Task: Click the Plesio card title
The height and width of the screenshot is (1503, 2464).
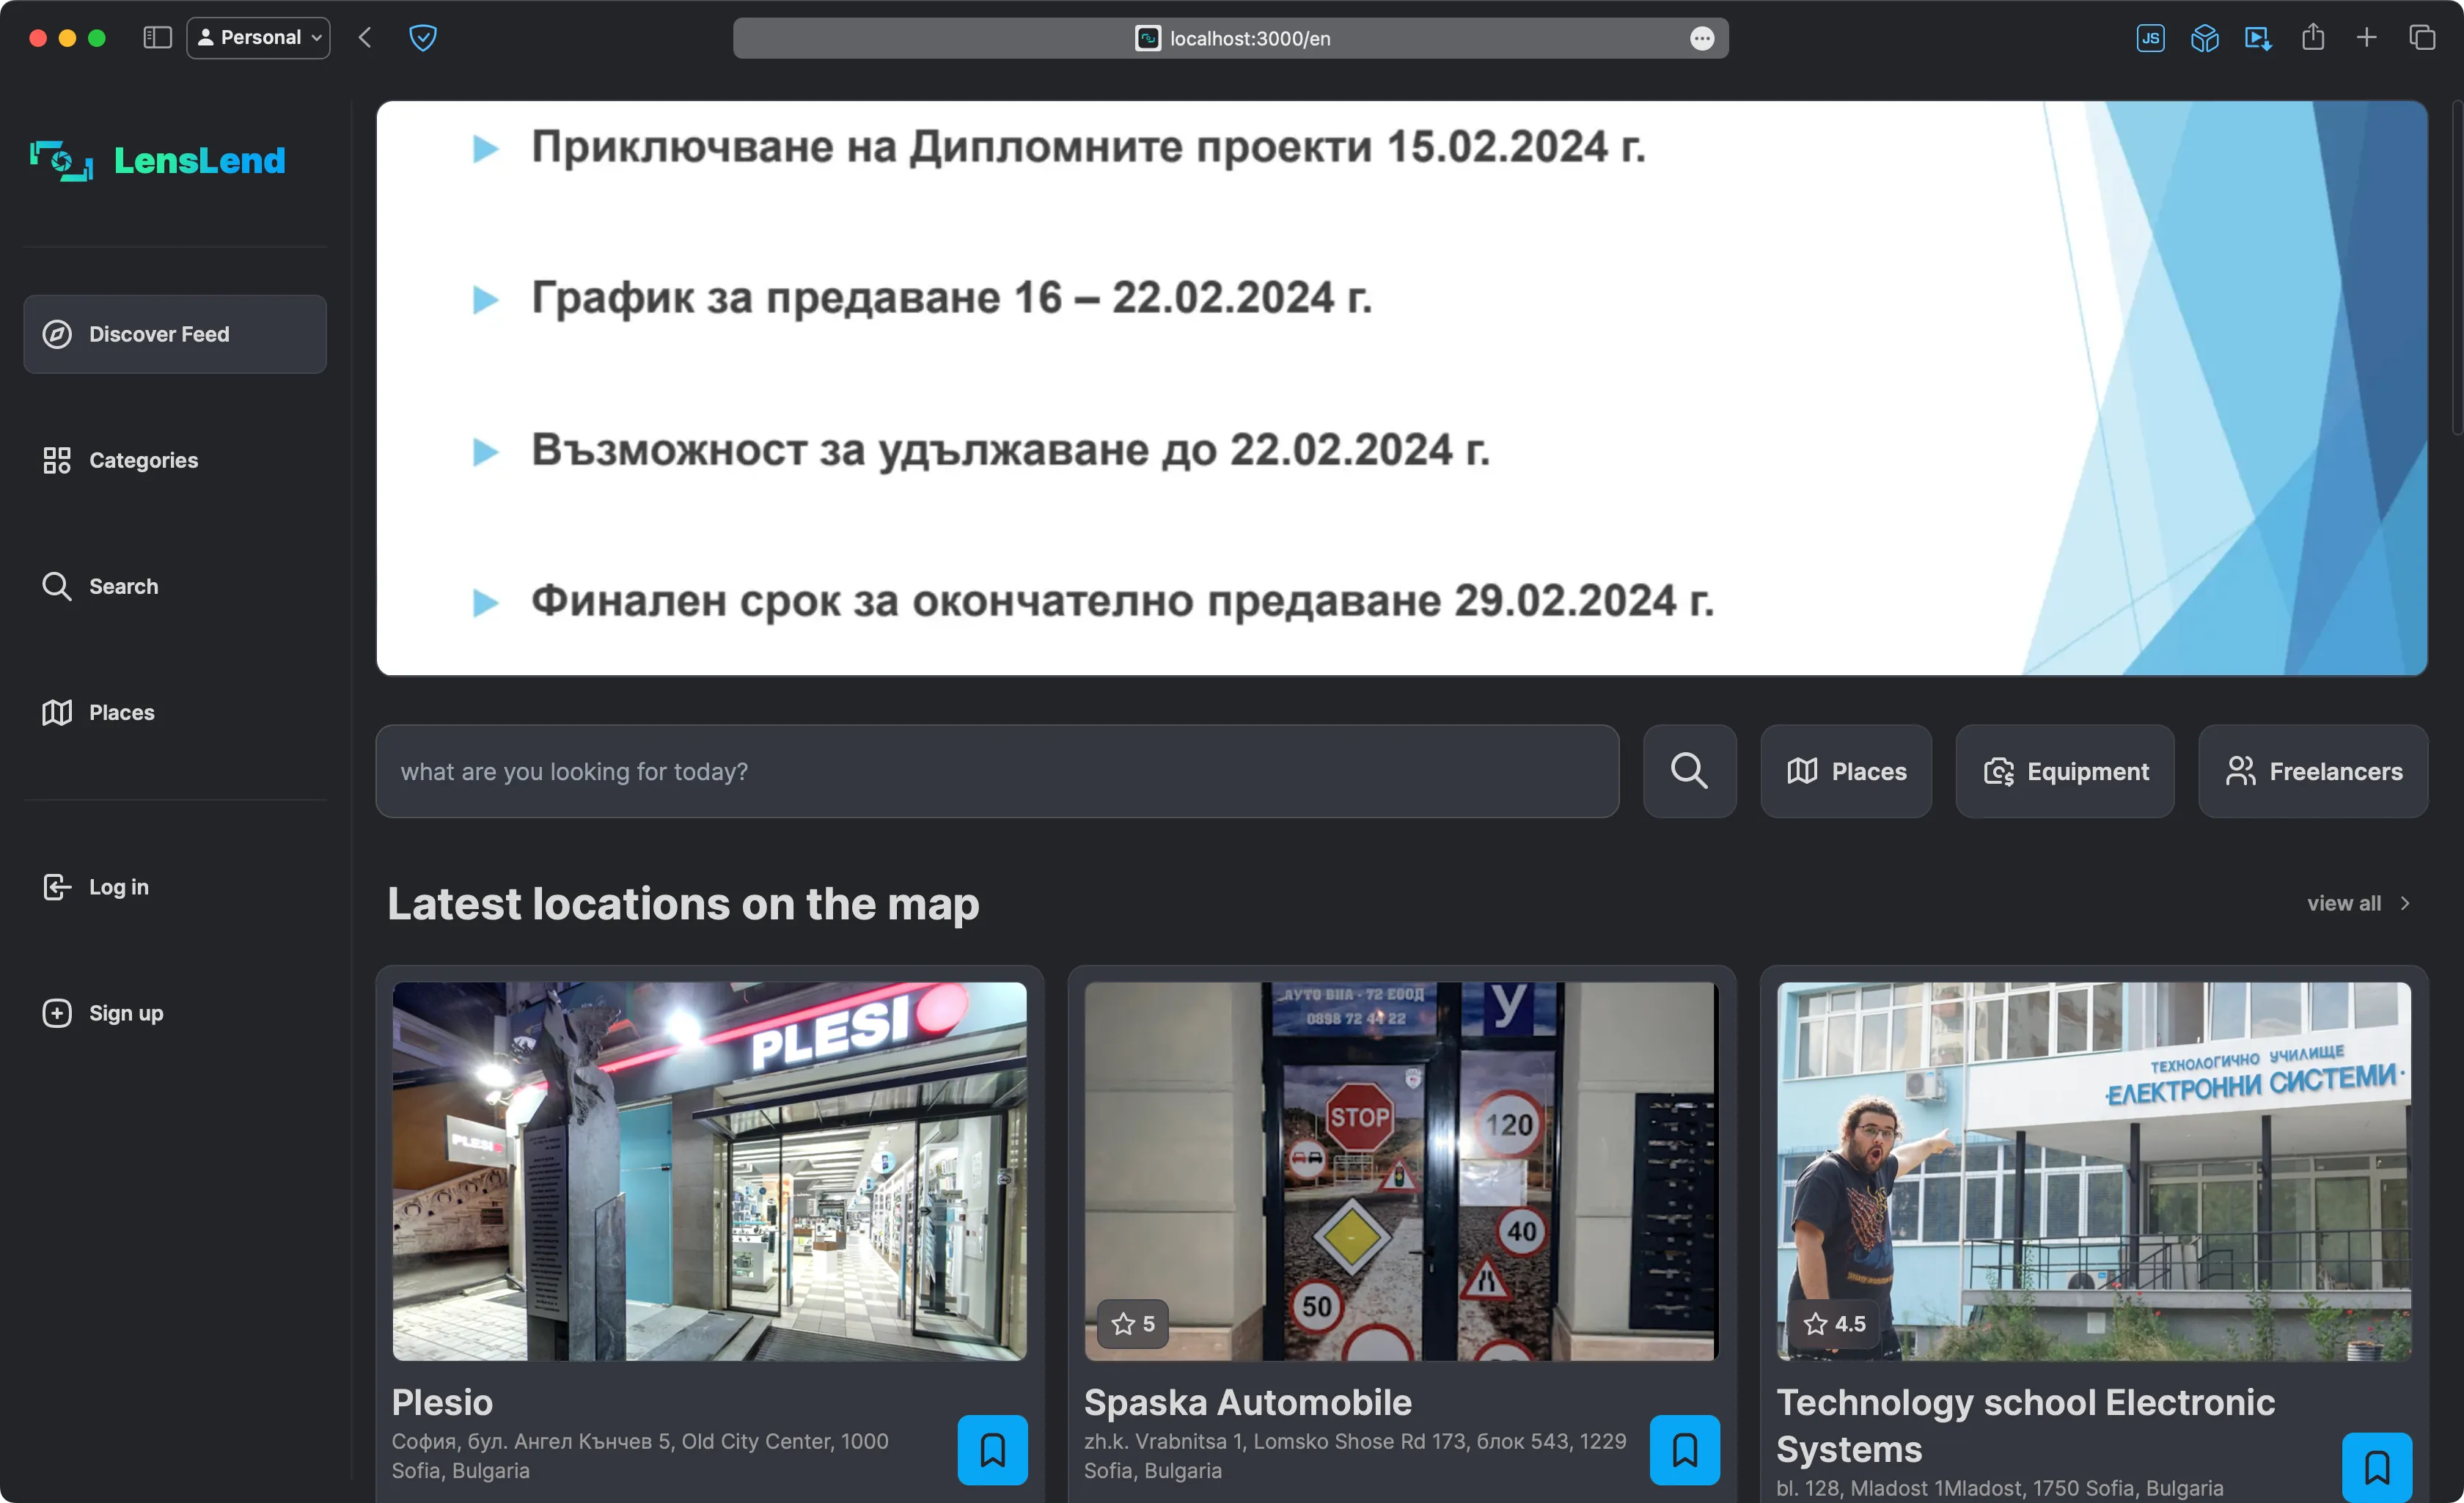Action: [442, 1402]
